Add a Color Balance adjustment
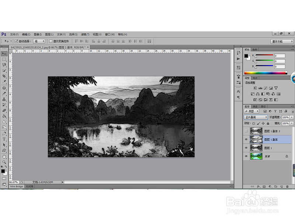 click(258, 94)
